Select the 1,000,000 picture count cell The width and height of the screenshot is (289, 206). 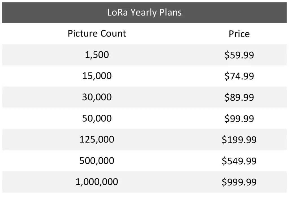point(97,182)
